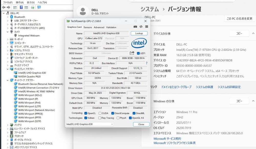Expand the バッテリ category
The height and width of the screenshot is (149, 256).
pos(7,125)
